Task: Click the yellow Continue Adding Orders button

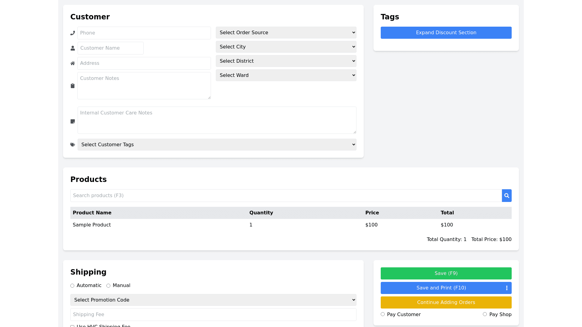Action: coord(446,302)
